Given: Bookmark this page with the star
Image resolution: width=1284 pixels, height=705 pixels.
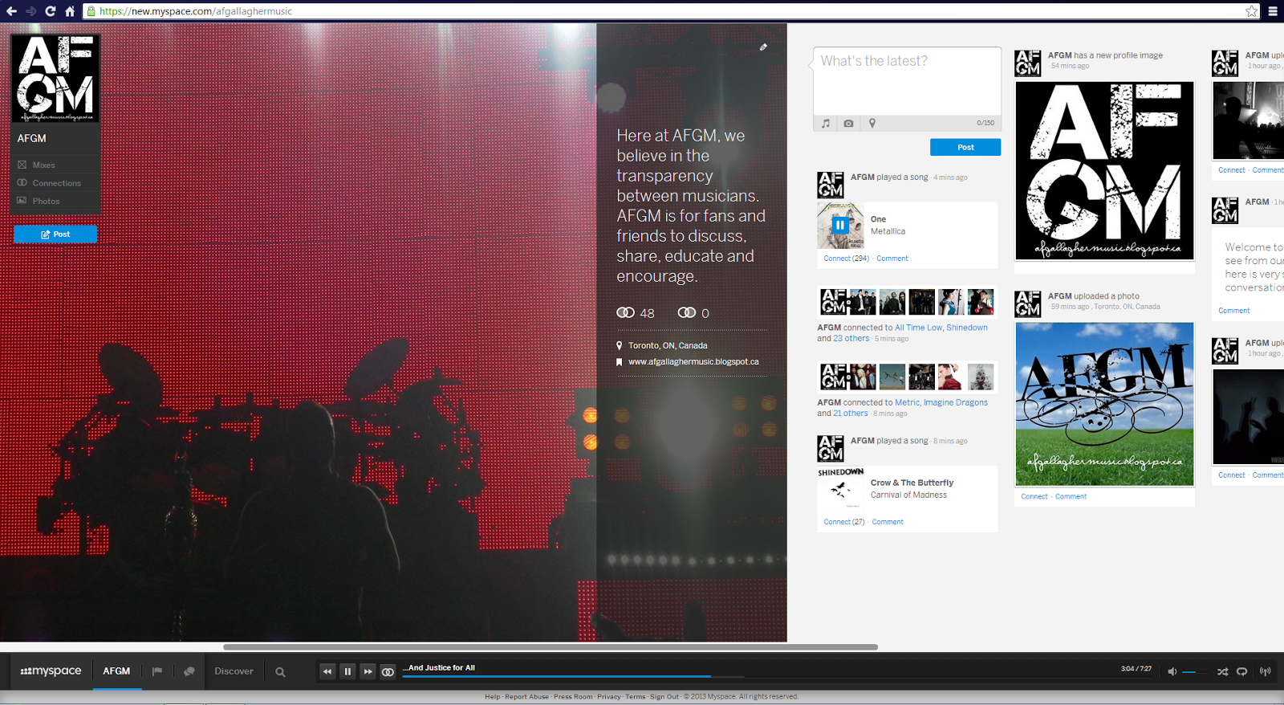Looking at the screenshot, I should tap(1252, 11).
